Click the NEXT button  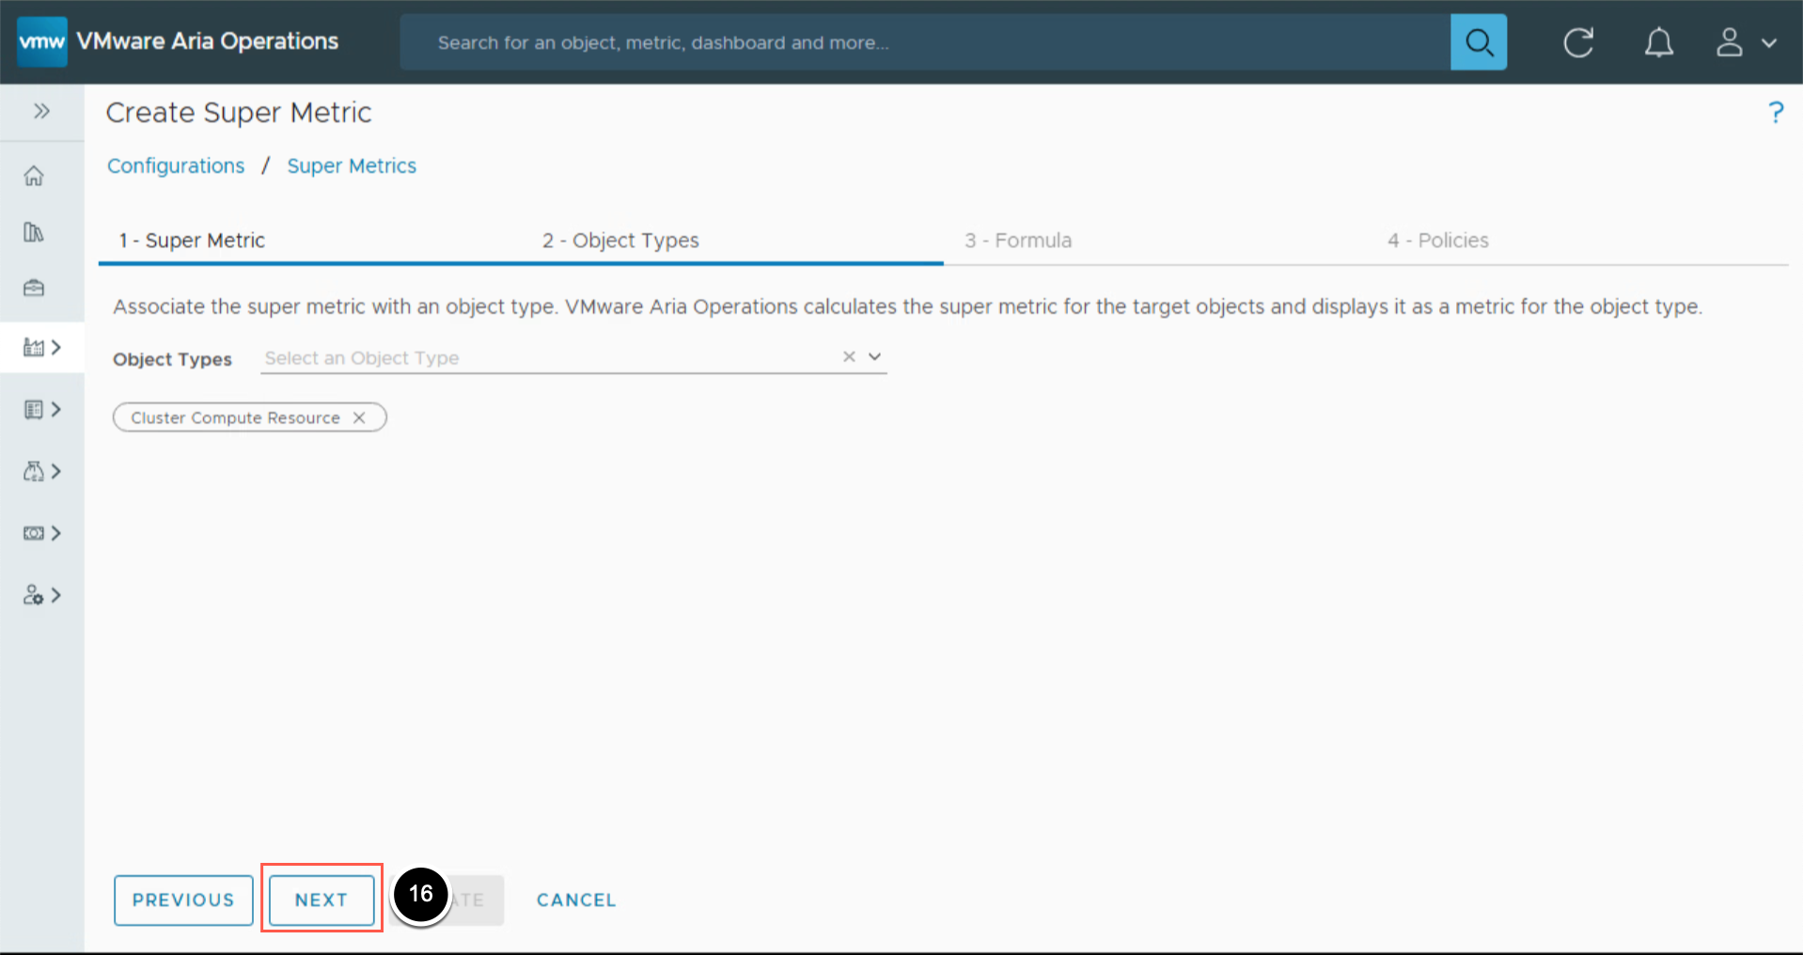(x=321, y=900)
